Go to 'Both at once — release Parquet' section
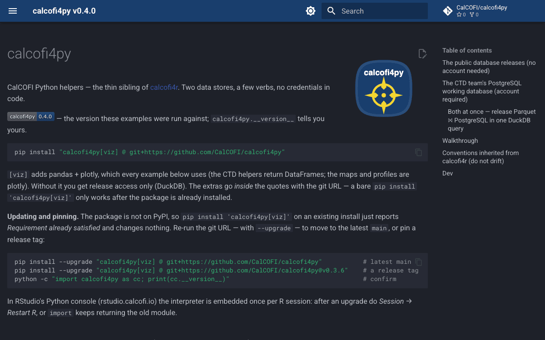The width and height of the screenshot is (545, 340). 492,120
